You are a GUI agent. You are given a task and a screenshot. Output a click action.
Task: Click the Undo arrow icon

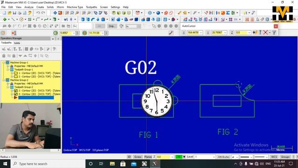click(x=38, y=13)
